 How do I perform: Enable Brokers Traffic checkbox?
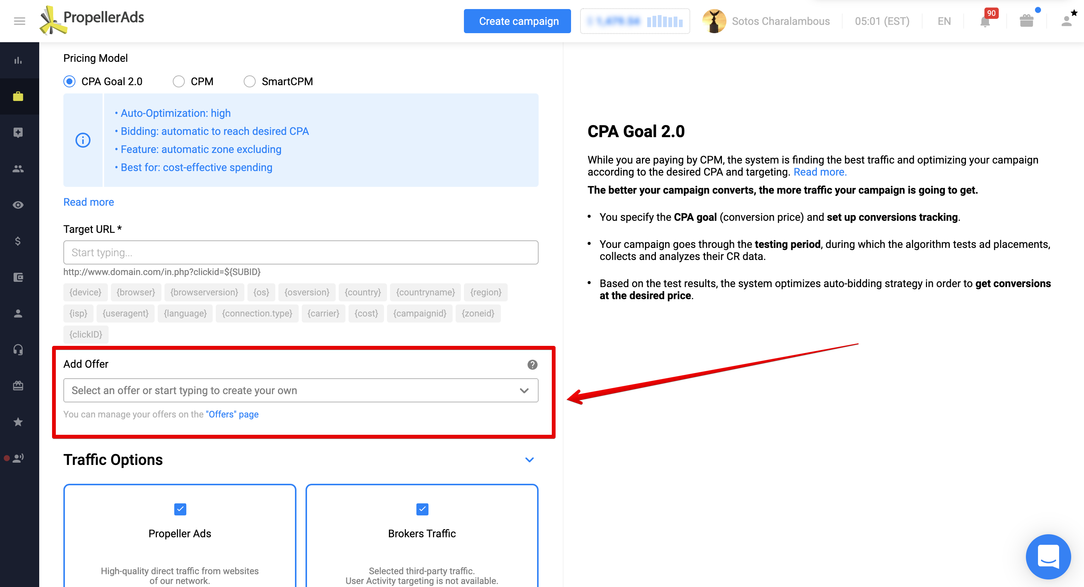point(422,508)
